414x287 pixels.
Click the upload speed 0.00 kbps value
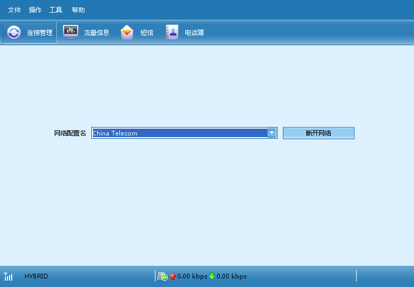coord(192,276)
